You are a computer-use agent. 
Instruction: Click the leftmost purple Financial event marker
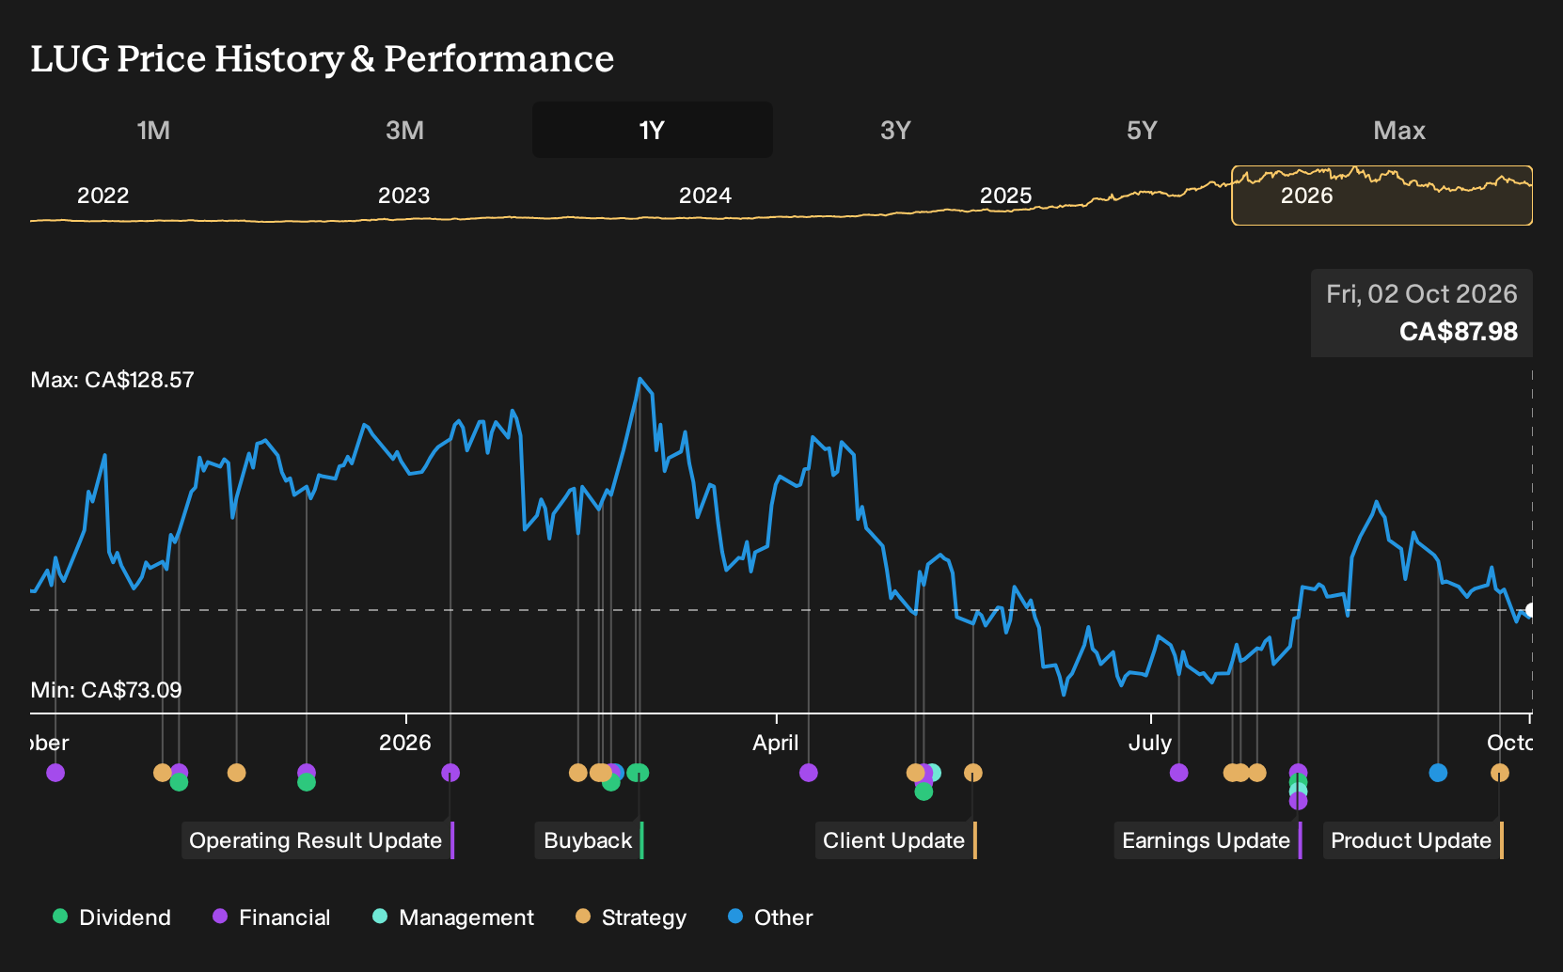point(55,773)
